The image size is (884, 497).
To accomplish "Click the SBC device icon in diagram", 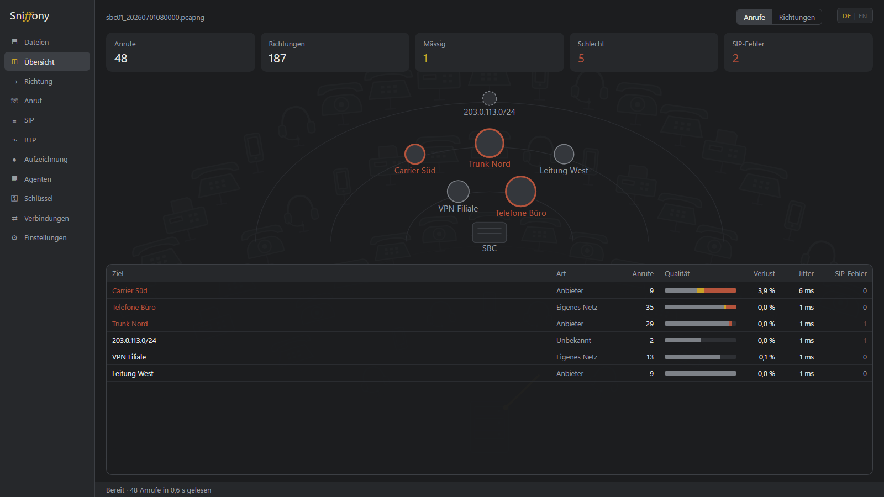I will pyautogui.click(x=490, y=232).
